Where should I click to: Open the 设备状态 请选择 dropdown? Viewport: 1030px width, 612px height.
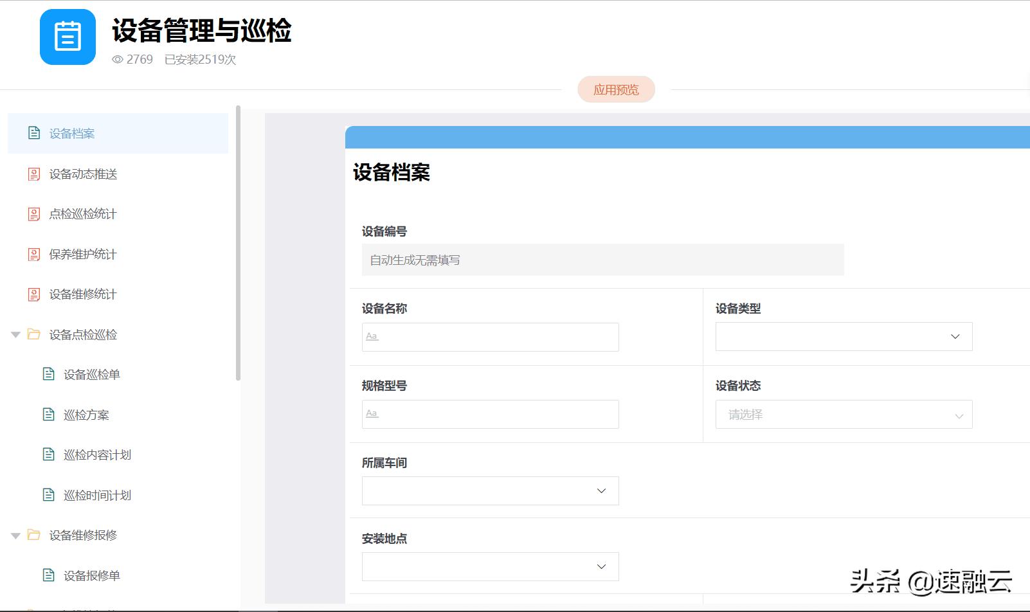click(843, 414)
